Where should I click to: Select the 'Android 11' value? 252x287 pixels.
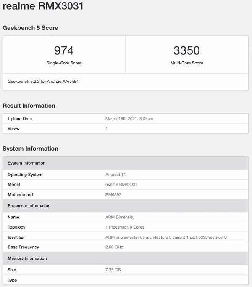(x=115, y=175)
